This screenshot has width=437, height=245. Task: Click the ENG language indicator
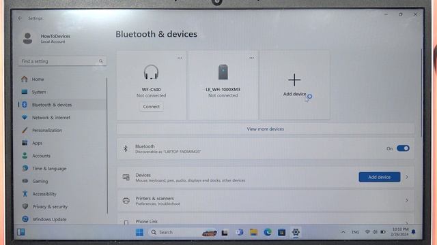[355, 232]
